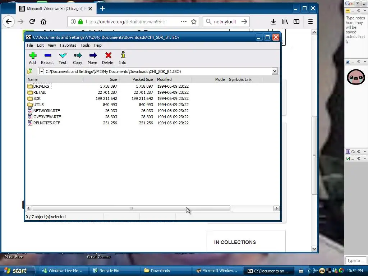Sort by the Packed Size column header

pyautogui.click(x=137, y=79)
